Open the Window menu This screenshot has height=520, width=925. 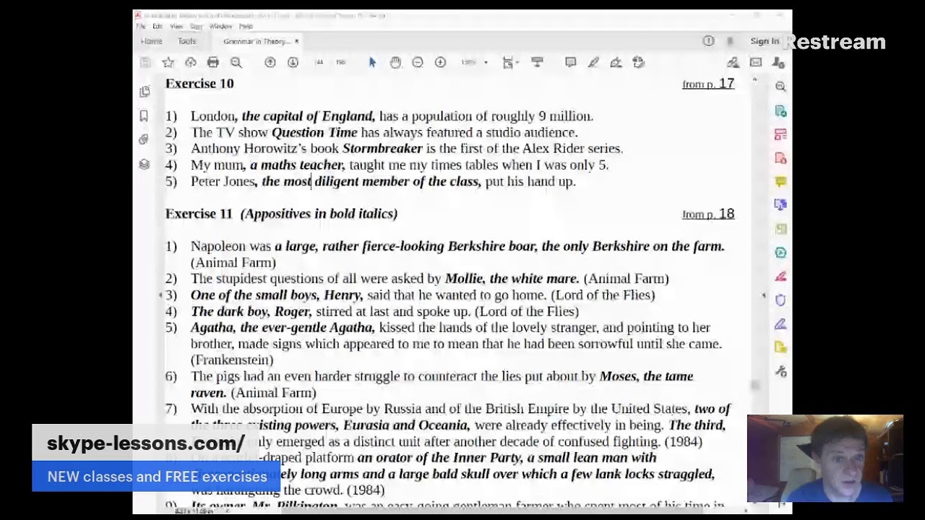click(220, 26)
